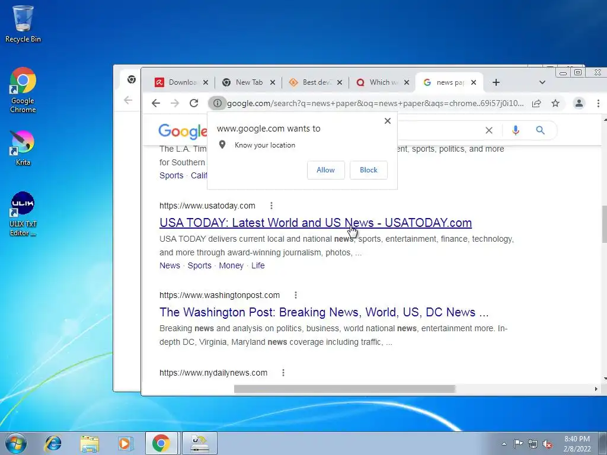The image size is (607, 455).
Task: Open the ULIX TxT Editor desktop shortcut
Action: pyautogui.click(x=23, y=214)
